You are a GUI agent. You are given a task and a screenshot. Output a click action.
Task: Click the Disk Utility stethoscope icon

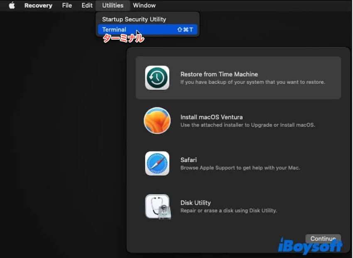point(157,206)
